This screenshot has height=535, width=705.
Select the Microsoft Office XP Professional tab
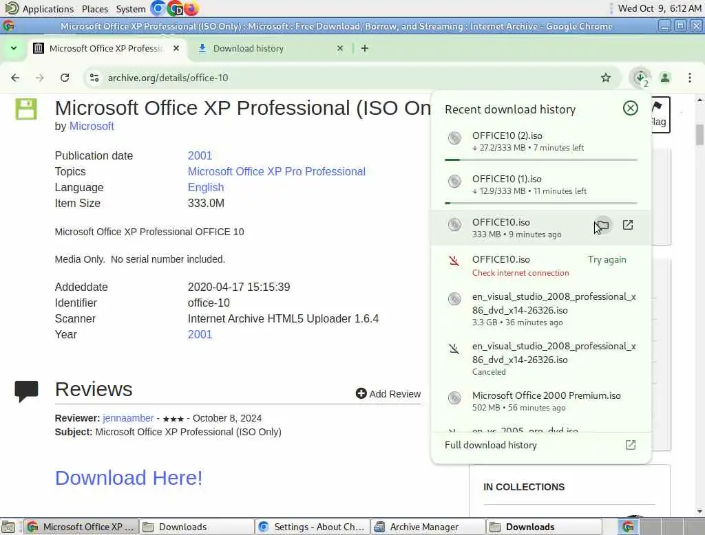pos(107,48)
